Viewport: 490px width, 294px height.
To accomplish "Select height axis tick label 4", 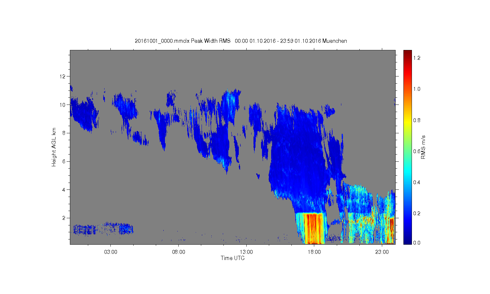I will point(64,189).
